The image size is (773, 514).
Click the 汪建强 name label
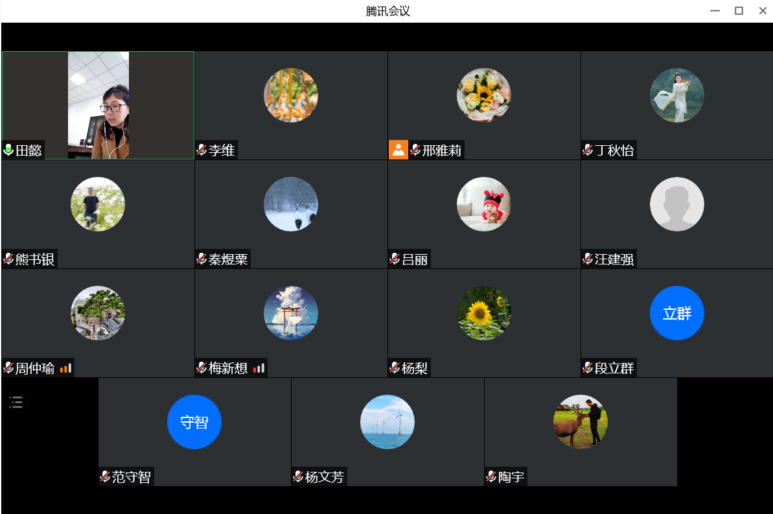click(x=614, y=260)
